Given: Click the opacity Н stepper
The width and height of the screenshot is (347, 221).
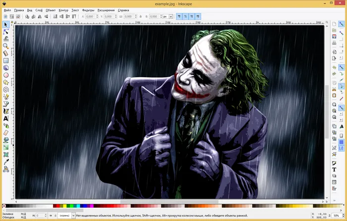Looking at the screenshot, I should pyautogui.click(x=46, y=216).
